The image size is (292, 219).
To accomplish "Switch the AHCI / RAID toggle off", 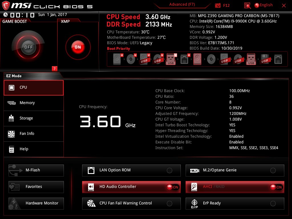I will [276, 187].
